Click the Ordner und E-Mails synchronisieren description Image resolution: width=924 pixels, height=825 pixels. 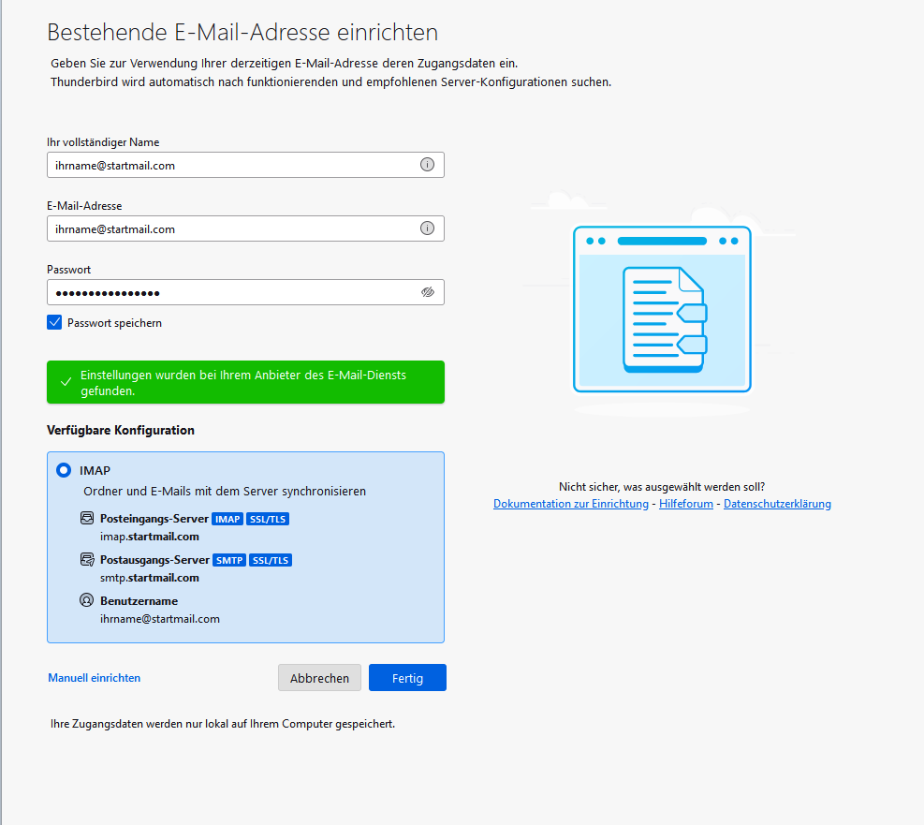pos(225,492)
